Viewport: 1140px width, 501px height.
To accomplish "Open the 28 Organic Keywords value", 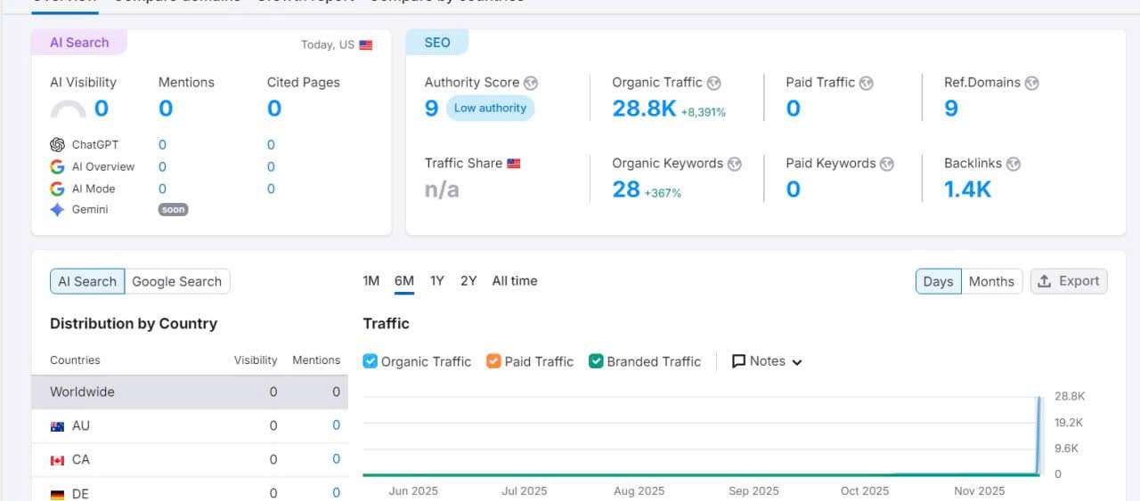I will click(x=626, y=190).
